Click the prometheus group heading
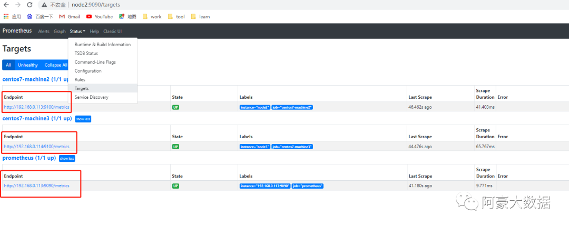This screenshot has width=569, height=227. pos(29,158)
